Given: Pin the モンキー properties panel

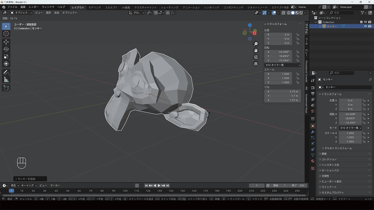Looking at the screenshot, I should (370, 80).
